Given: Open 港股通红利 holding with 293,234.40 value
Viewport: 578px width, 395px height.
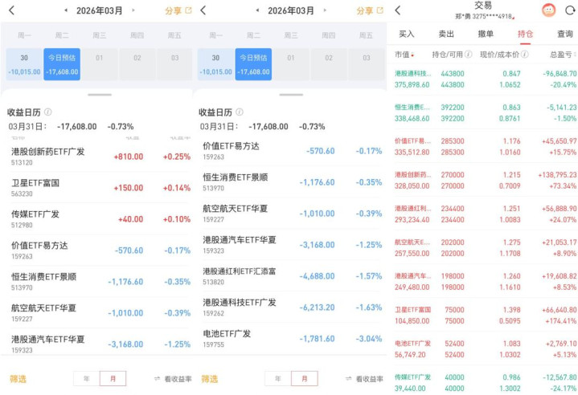Looking at the screenshot, I should [485, 214].
